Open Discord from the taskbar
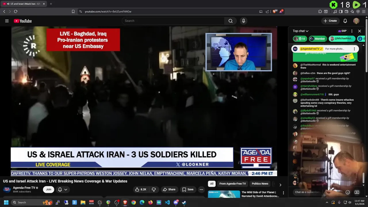368x207 pixels. [x=176, y=202]
